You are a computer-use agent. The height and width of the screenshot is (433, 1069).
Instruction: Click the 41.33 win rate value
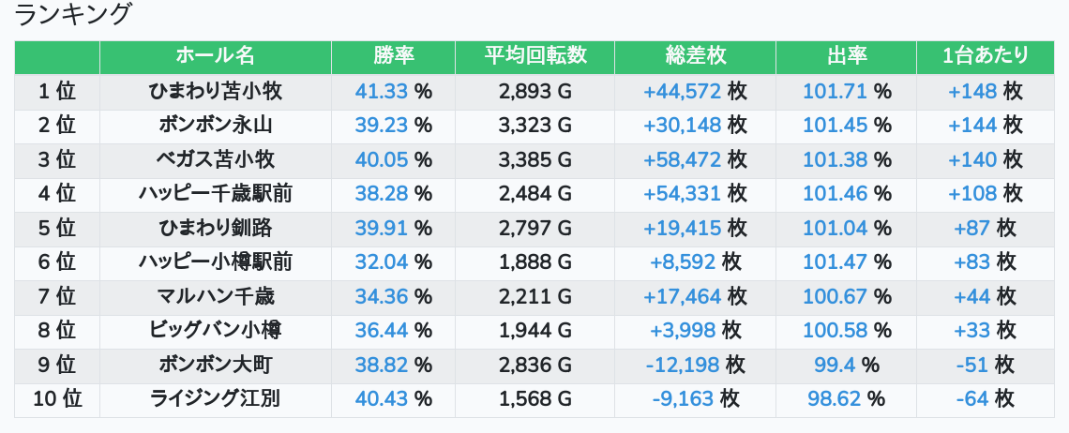tap(381, 91)
